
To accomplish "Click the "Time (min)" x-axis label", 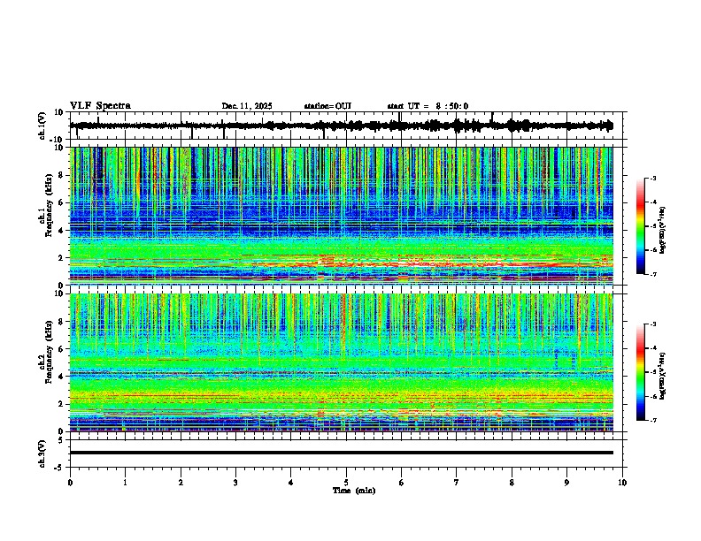I will click(354, 491).
